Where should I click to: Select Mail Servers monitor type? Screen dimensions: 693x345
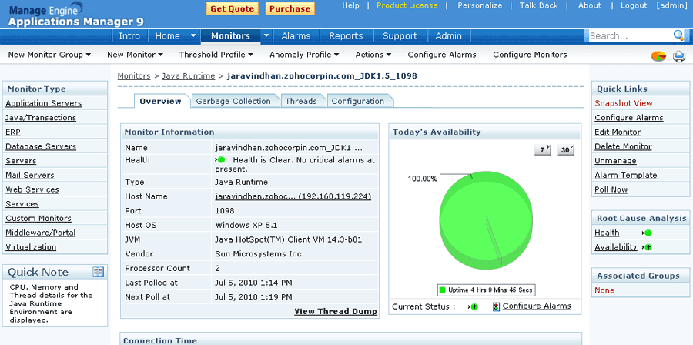pos(29,176)
